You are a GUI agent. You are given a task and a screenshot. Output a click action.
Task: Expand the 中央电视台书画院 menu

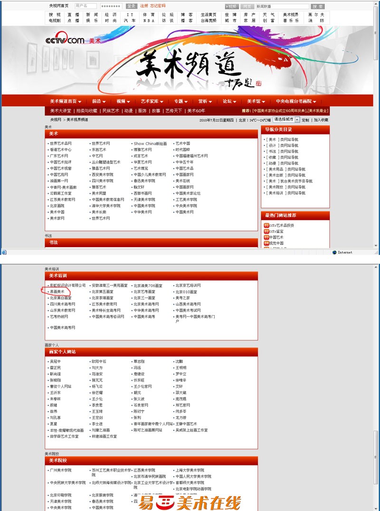coord(296,101)
